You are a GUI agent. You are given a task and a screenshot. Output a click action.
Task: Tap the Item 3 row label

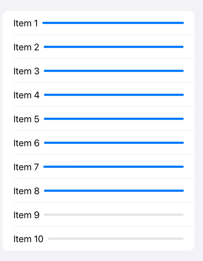click(26, 71)
